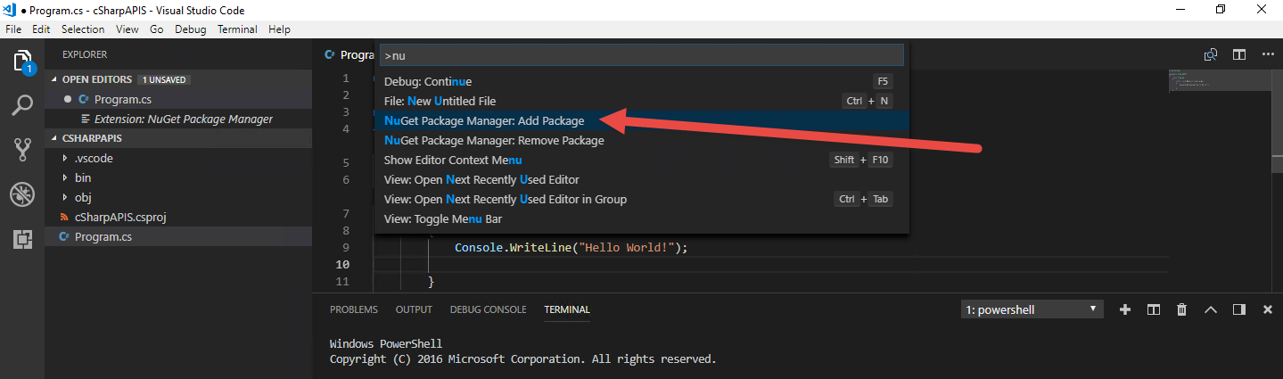Viewport: 1283px width, 379px height.
Task: Switch to the TERMINAL tab
Action: click(567, 309)
